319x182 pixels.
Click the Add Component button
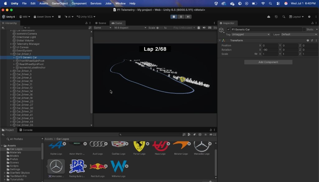268,62
